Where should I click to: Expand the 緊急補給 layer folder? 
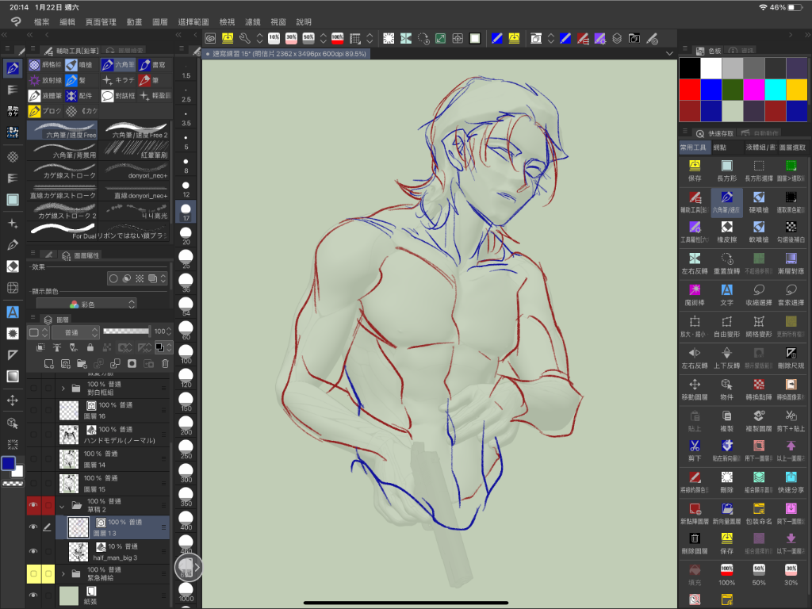tap(63, 574)
